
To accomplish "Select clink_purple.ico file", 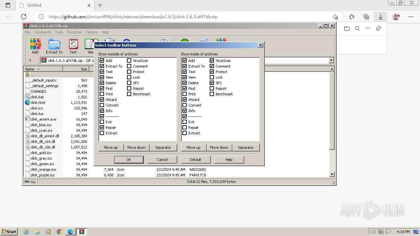I will [x=43, y=175].
